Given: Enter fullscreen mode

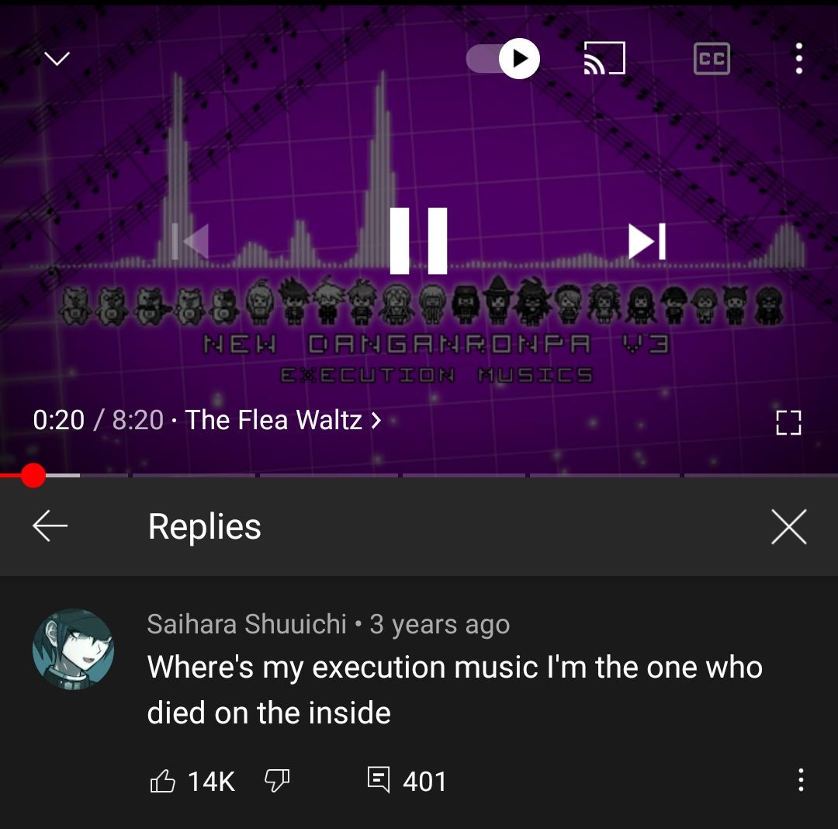Looking at the screenshot, I should point(788,422).
